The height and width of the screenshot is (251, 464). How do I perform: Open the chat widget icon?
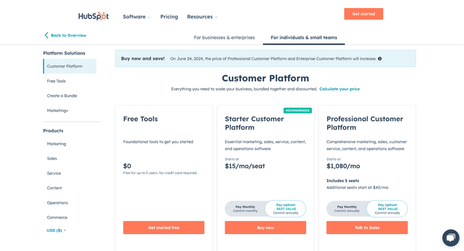(x=451, y=238)
